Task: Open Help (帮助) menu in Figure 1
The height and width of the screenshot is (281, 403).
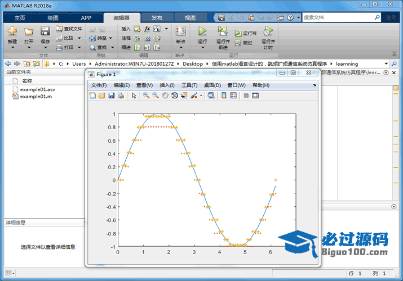Action: pyautogui.click(x=261, y=85)
